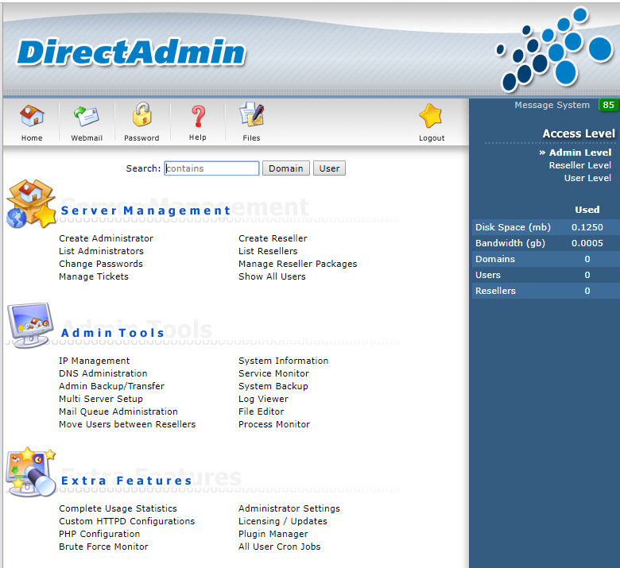The width and height of the screenshot is (620, 568).
Task: Open System Backup
Action: pos(273,386)
